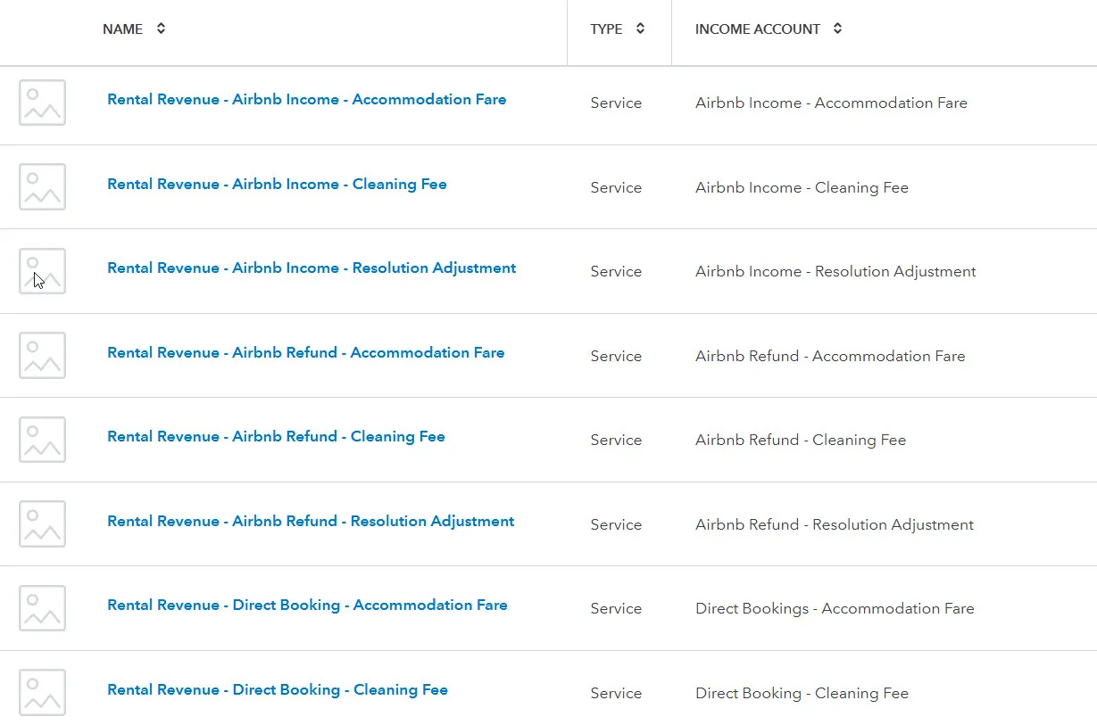Screen dimensions: 1097x725
Task: Open Rental Revenue - Direct Booking - Accommodation Fare
Action: (x=307, y=606)
